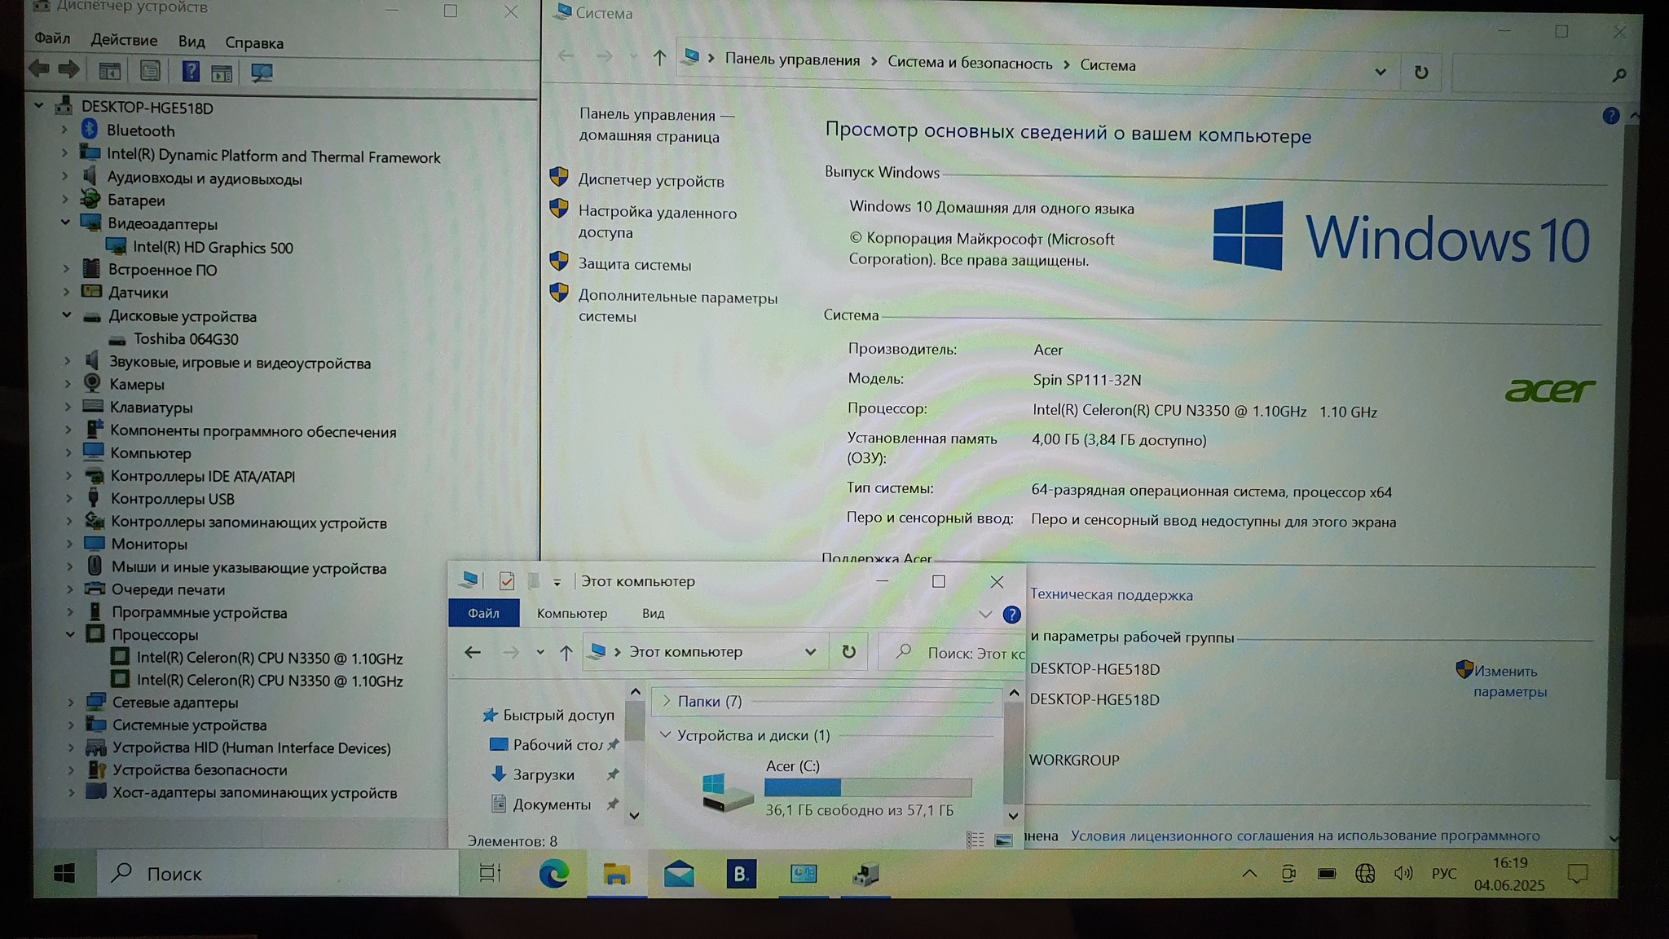This screenshot has height=939, width=1669.
Task: Collapse the Видеоадаптеры tree node
Action: click(65, 223)
